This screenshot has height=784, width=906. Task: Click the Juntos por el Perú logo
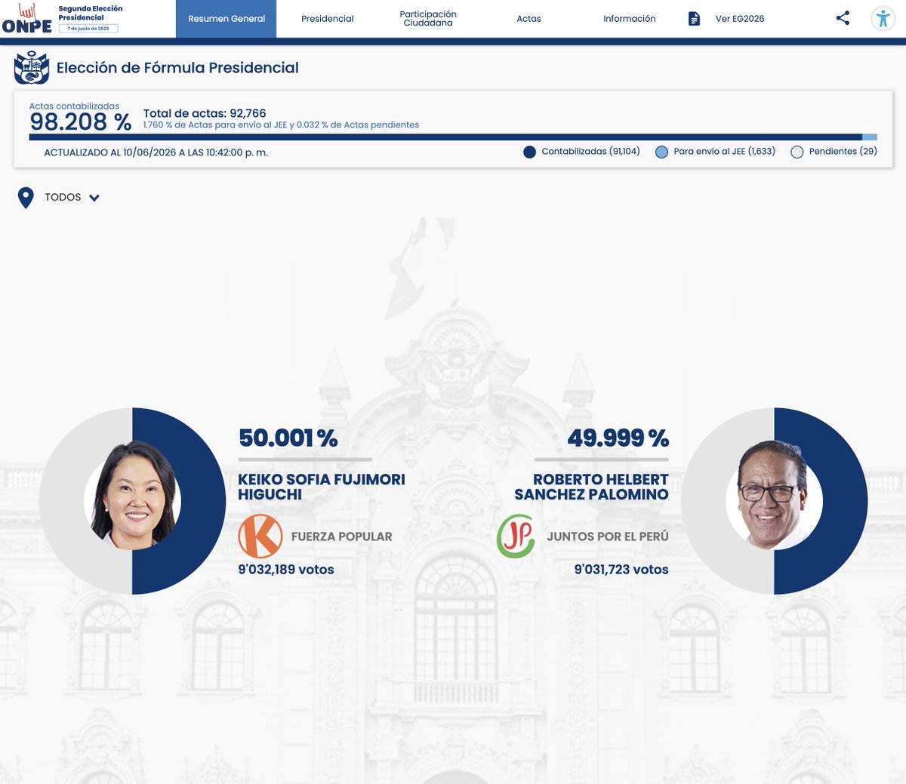tap(516, 537)
